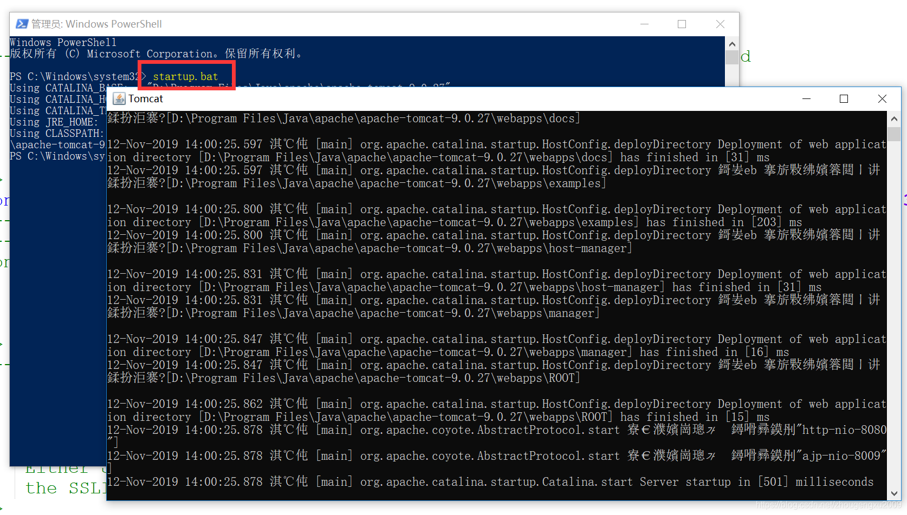Click Tomcat scrollbar thumb near top

pyautogui.click(x=894, y=134)
